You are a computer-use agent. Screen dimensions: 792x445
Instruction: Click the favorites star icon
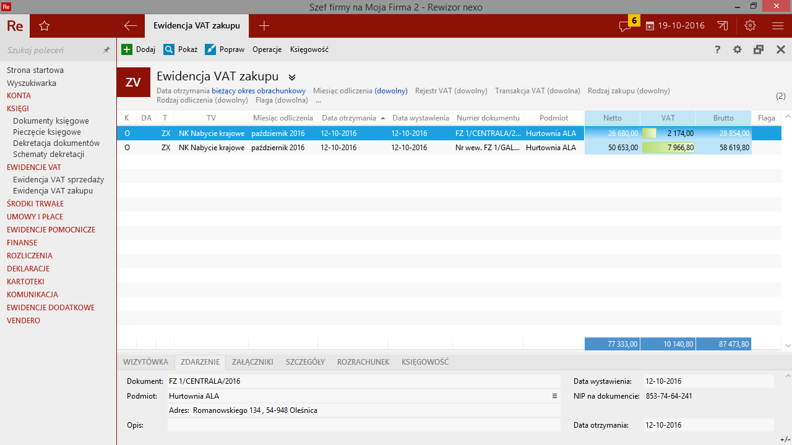coord(44,26)
